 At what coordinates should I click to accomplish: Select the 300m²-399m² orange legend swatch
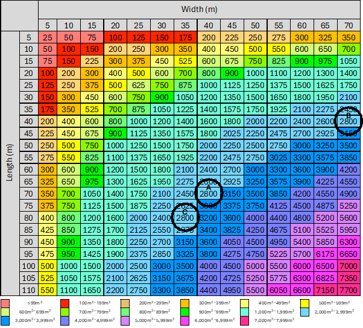(x=185, y=303)
